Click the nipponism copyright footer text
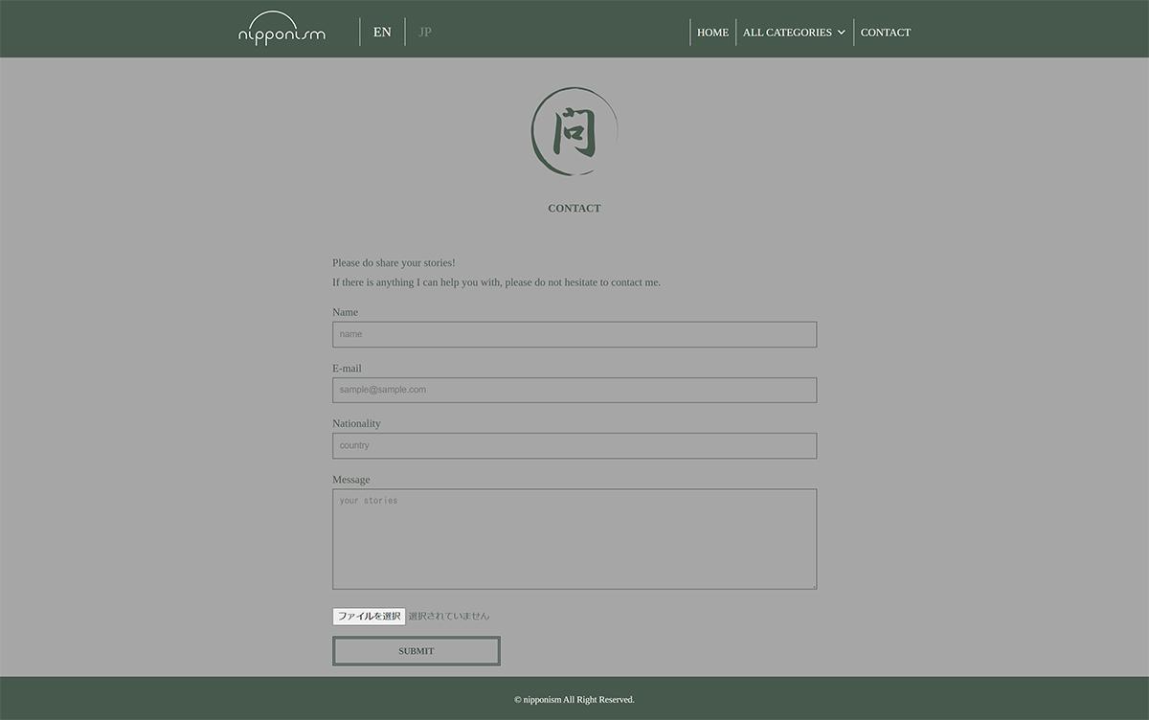The image size is (1149, 720). coord(574,700)
